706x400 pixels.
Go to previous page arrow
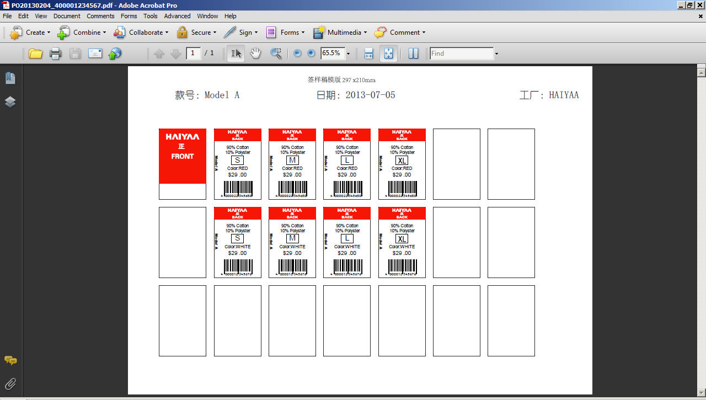159,54
